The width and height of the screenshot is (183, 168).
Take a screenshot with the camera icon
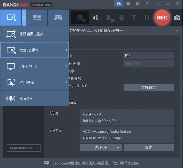pos(177,18)
